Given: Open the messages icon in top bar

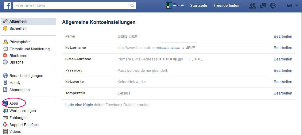Looking at the screenshot, I should pyautogui.click(x=263, y=6).
